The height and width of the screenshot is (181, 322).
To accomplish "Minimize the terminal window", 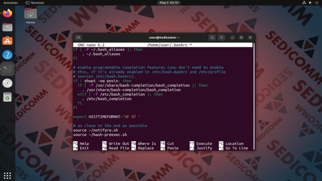I will 232,38.
